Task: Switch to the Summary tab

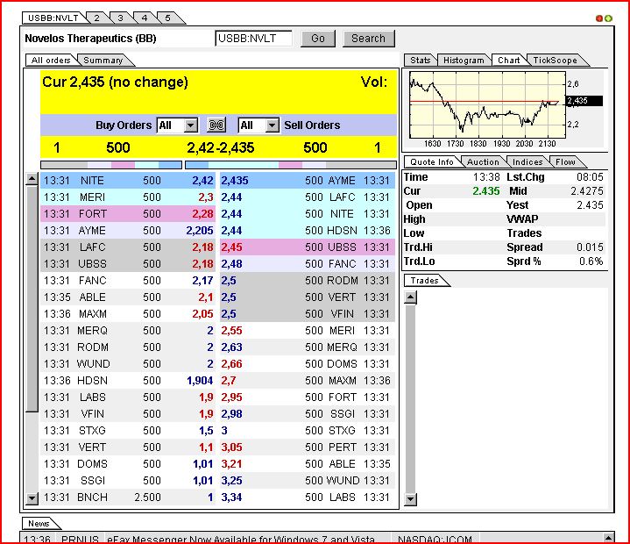Action: pyautogui.click(x=103, y=61)
